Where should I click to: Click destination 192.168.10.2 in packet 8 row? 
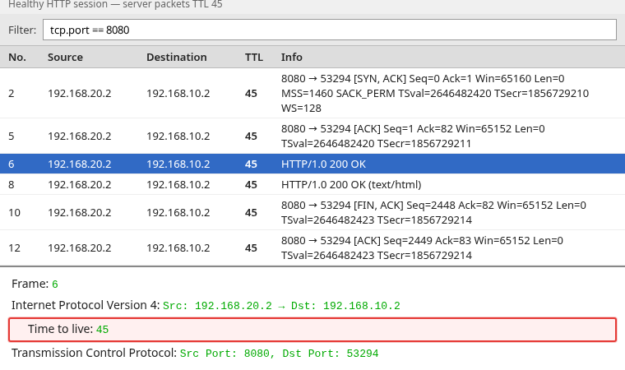click(x=178, y=185)
